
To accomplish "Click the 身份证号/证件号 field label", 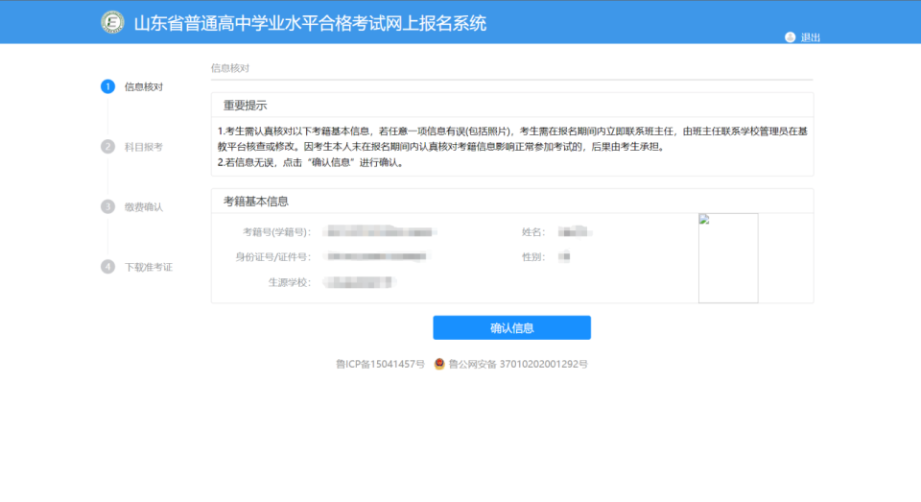I will coord(273,257).
